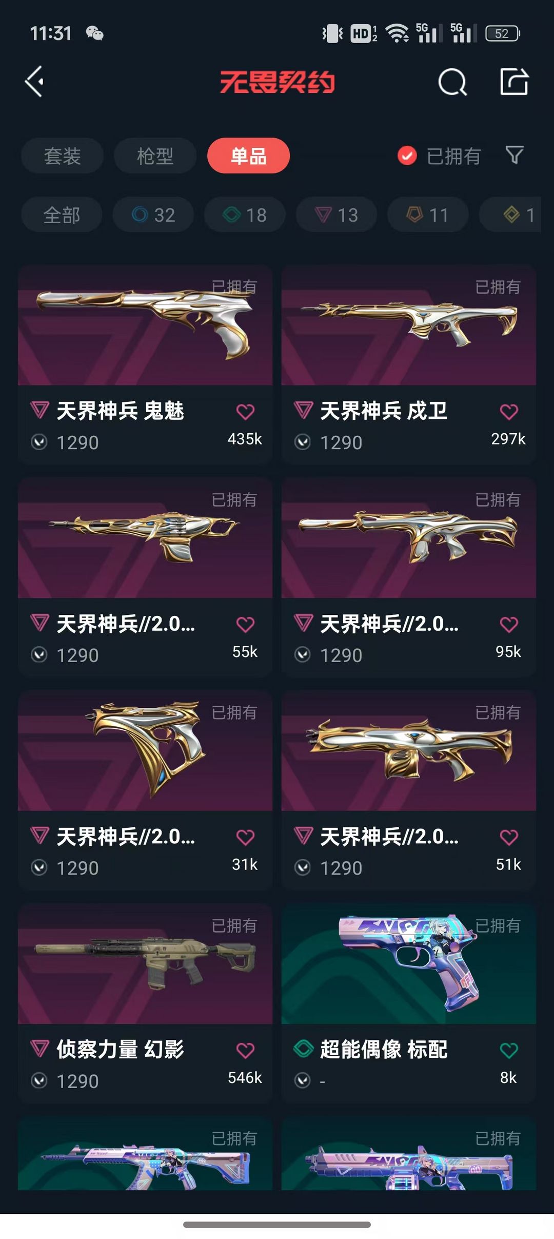Tap heart icon showing 95k likes
Image resolution: width=554 pixels, height=1239 pixels.
point(508,624)
